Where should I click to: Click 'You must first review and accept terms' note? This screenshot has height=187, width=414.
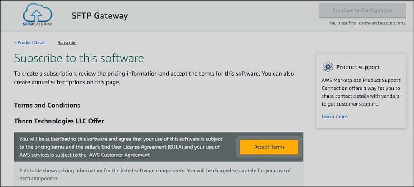367,23
